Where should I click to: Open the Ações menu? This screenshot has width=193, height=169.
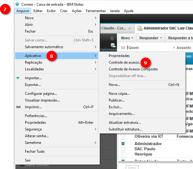(x=77, y=11)
